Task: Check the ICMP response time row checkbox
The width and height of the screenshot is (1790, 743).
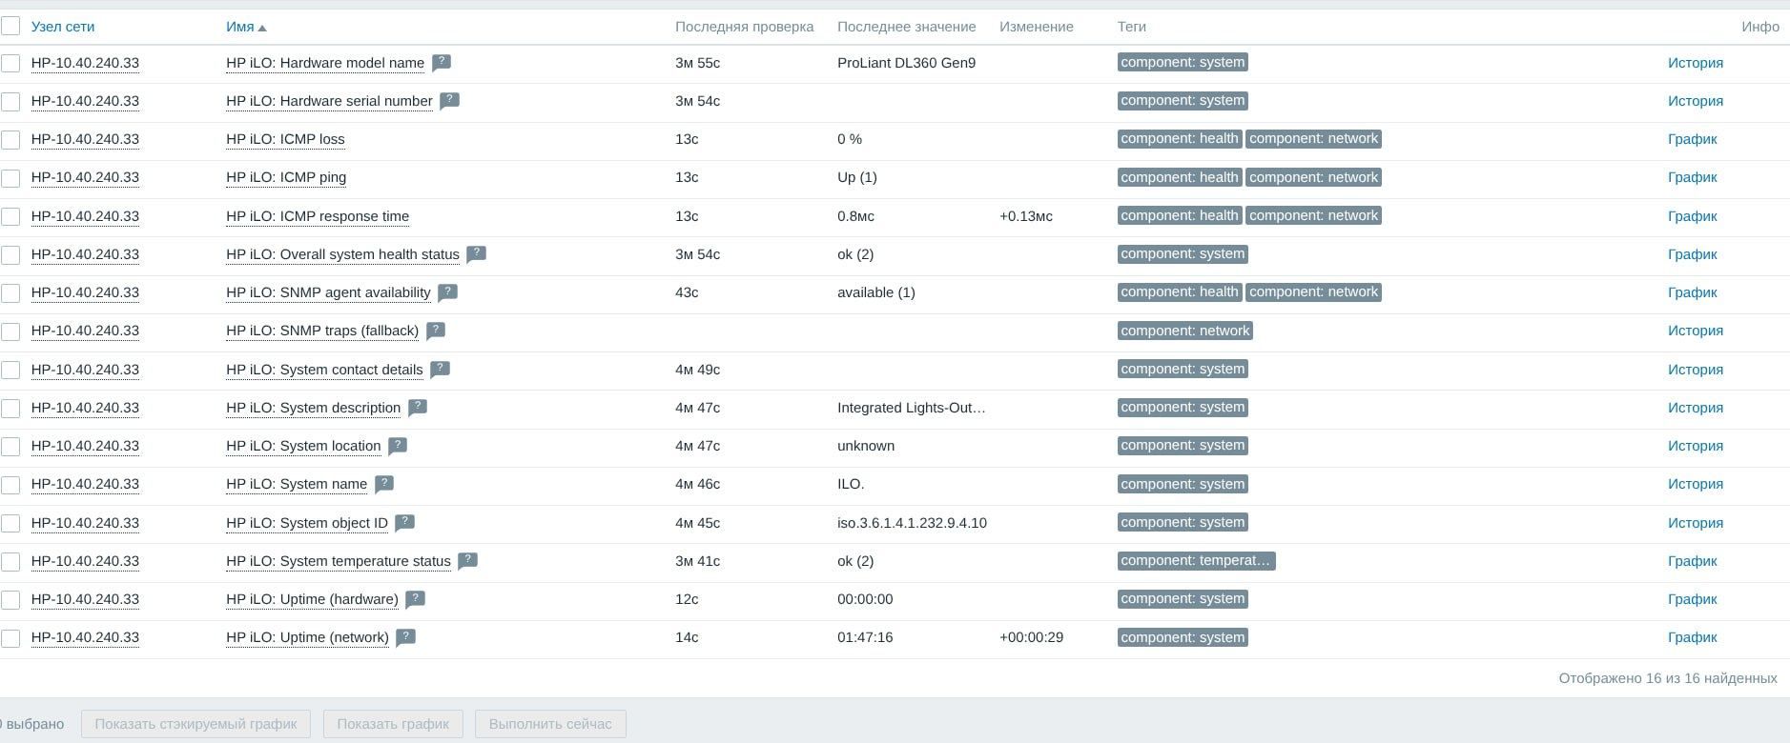Action: coord(10,216)
